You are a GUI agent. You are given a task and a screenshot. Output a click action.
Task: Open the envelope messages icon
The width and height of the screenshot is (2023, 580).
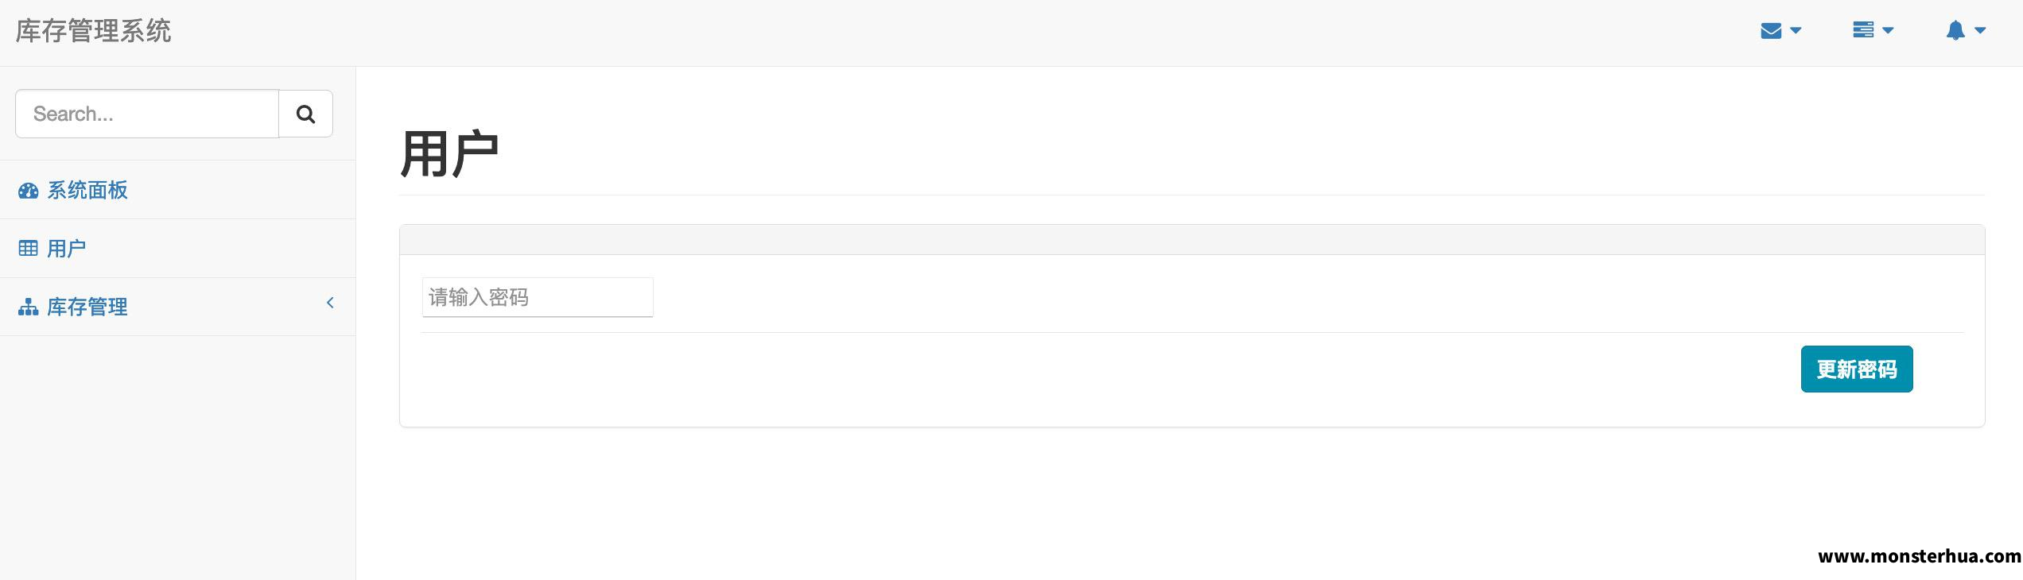[x=1771, y=31]
